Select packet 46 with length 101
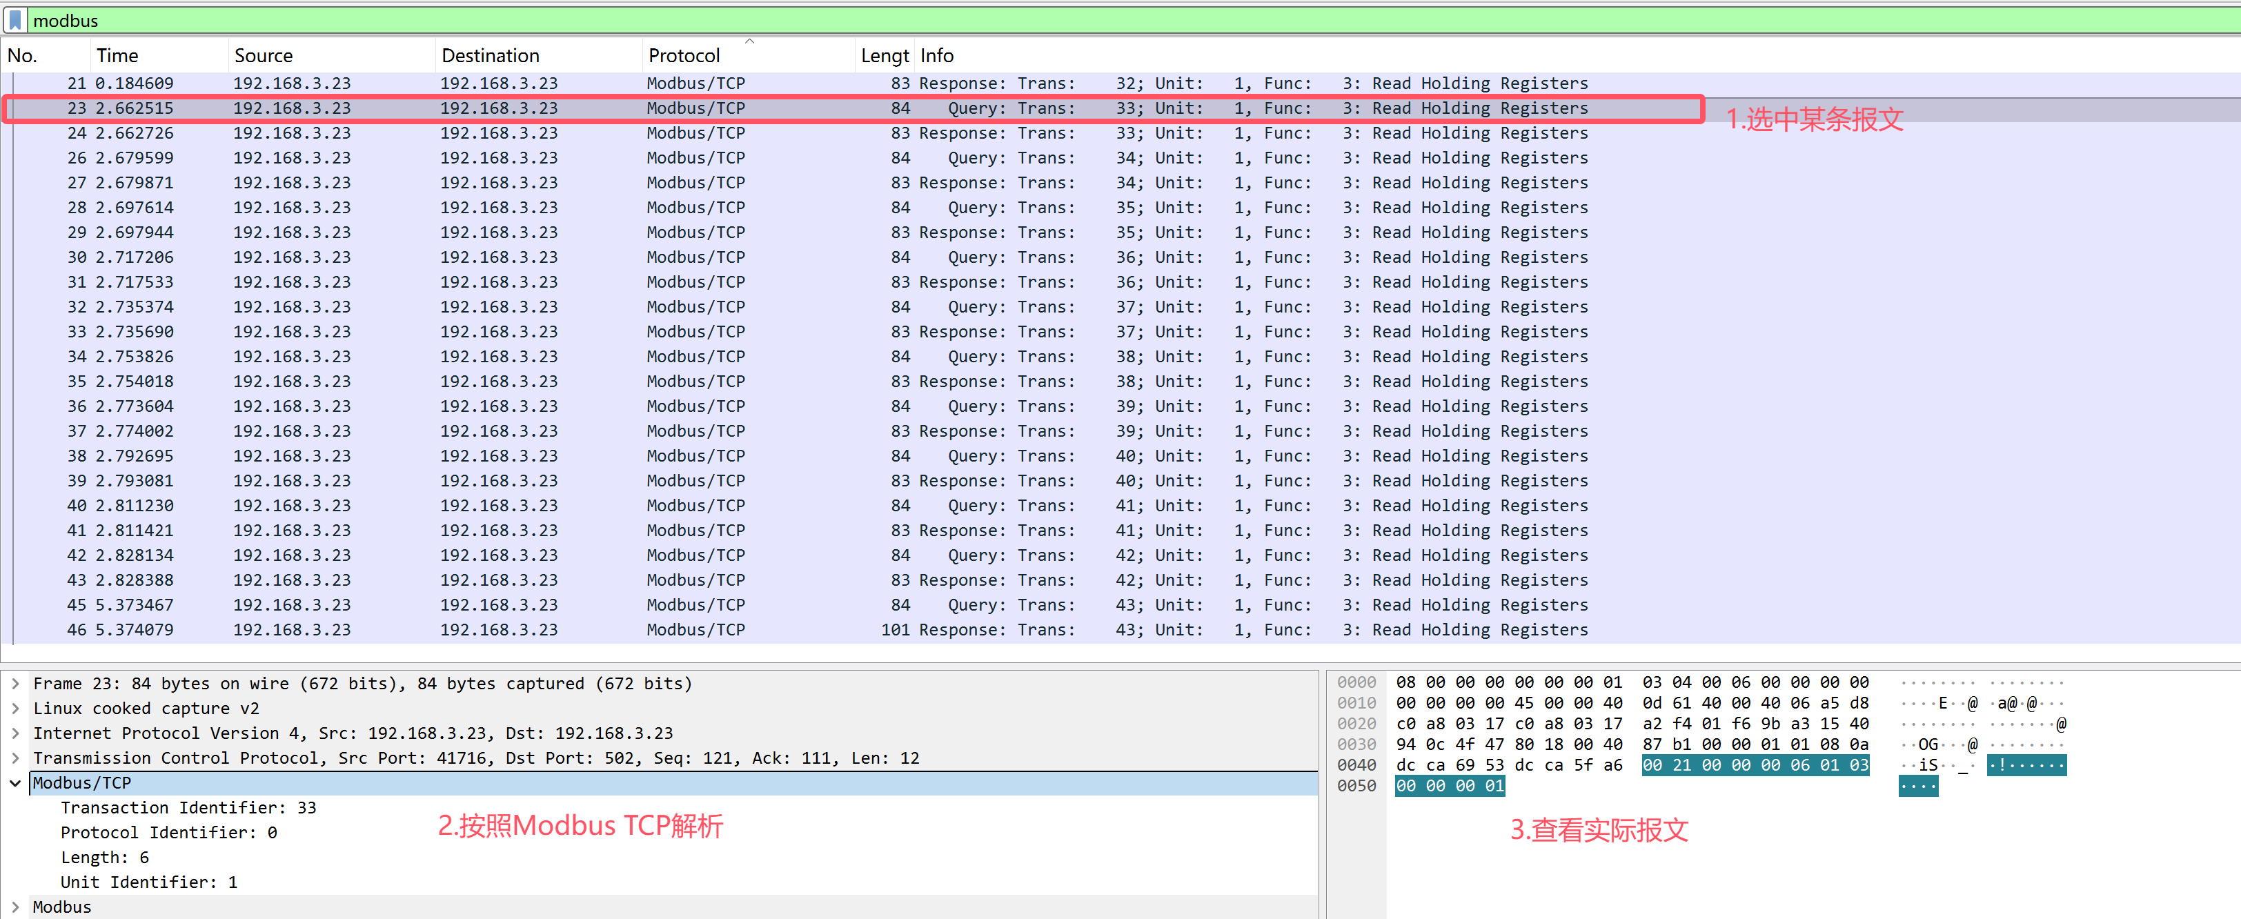 1120,629
